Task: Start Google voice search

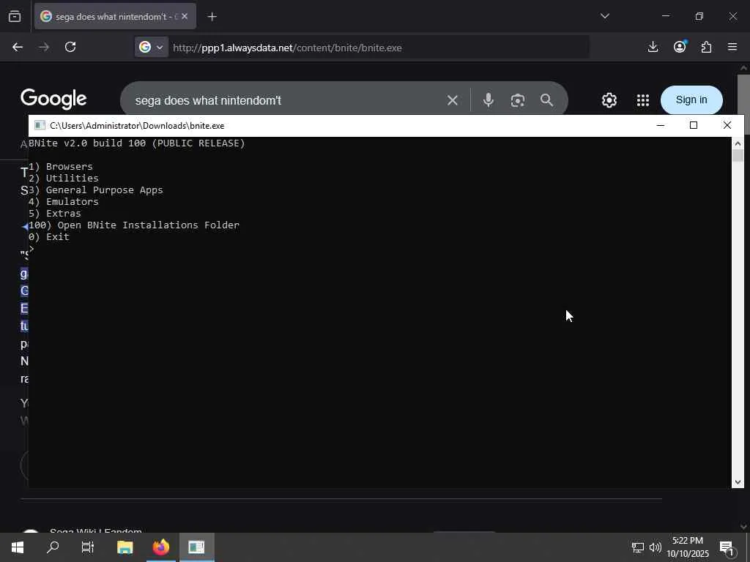Action: (x=489, y=100)
